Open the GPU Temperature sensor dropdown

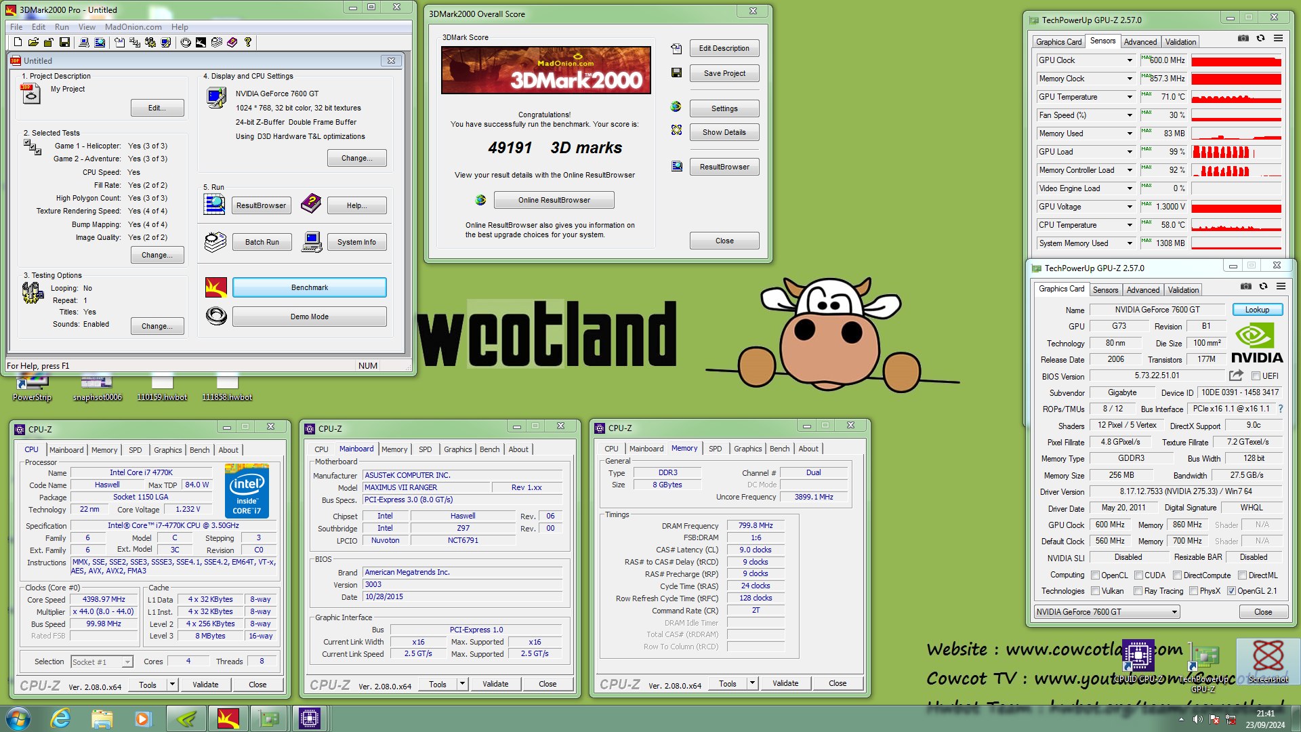(1130, 97)
